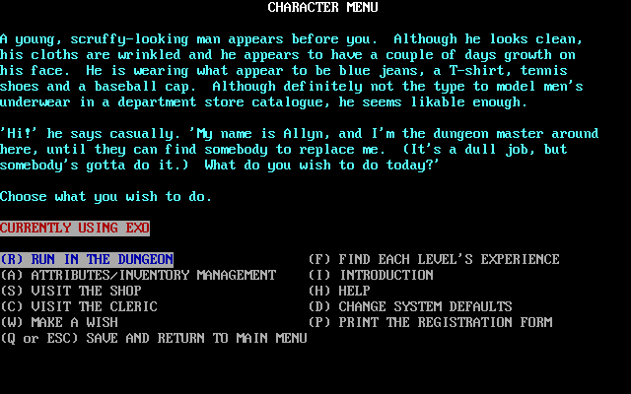Click the dungeon master greeting dialogue
The image size is (631, 394).
300,149
